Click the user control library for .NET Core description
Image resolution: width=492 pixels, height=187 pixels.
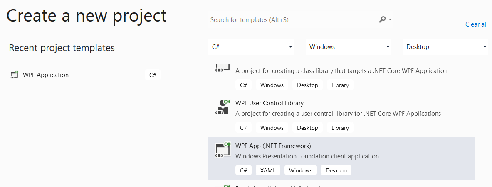point(338,114)
